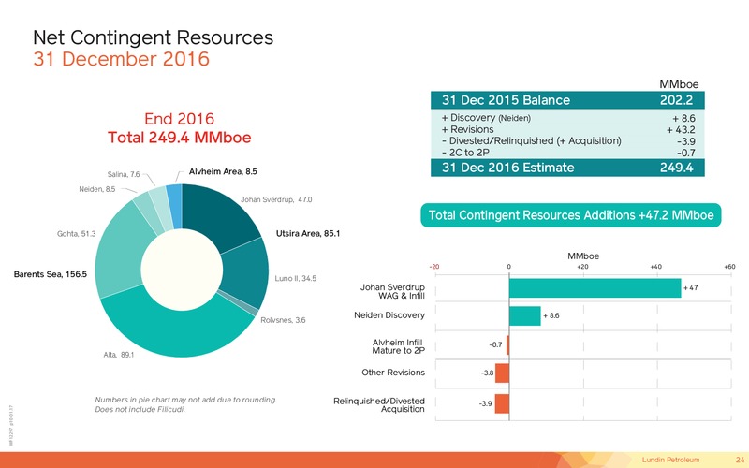
Task: Click the 'Alvheim Infill Mature to 2P' label
Action: coord(399,346)
